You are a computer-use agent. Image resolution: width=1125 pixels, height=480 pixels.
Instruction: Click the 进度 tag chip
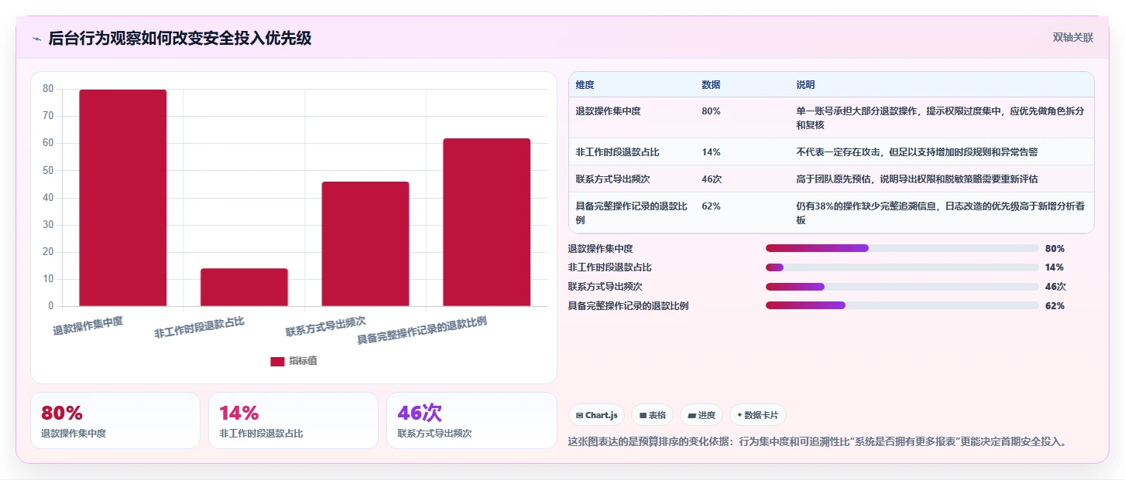click(701, 415)
